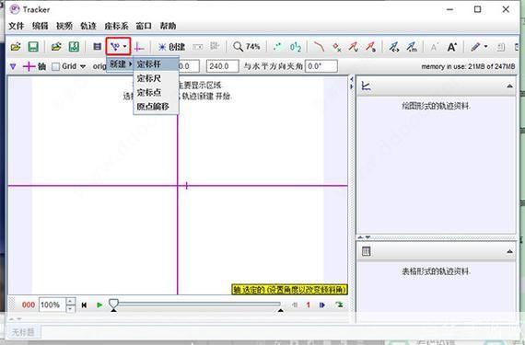Click the 轴 axes track button

coord(34,66)
